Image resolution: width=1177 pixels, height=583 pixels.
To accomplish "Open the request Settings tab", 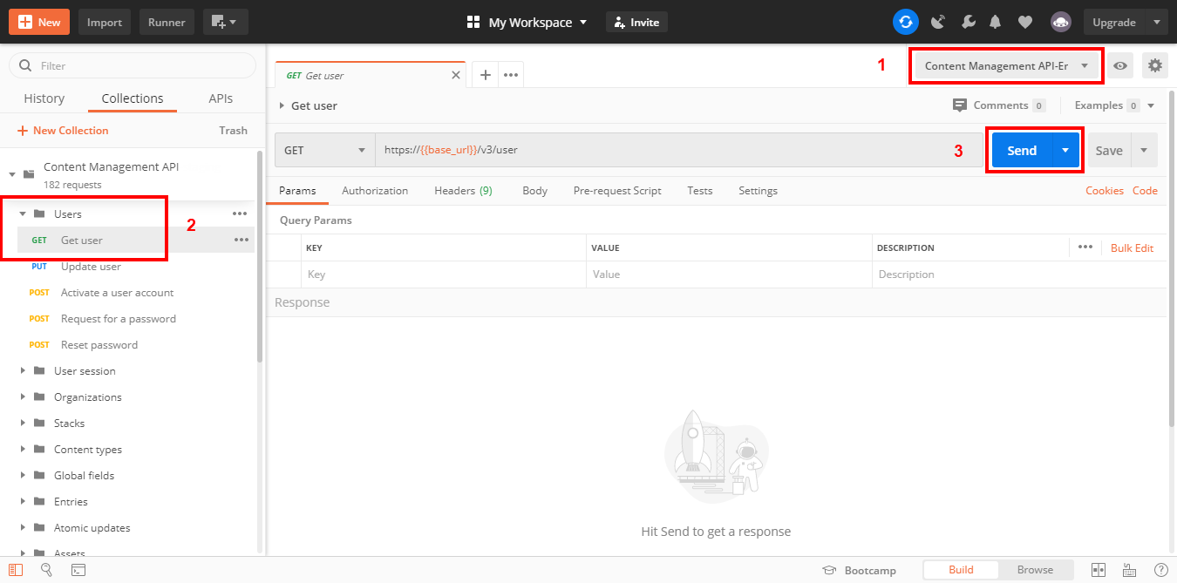I will click(x=758, y=190).
